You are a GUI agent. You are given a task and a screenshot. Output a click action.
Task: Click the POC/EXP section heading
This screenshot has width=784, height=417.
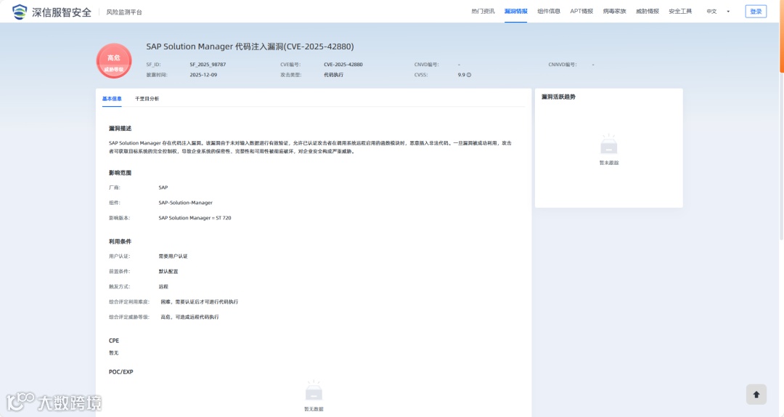(121, 372)
